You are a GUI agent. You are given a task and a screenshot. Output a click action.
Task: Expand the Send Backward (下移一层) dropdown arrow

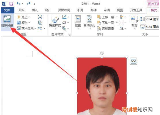click(x=117, y=23)
